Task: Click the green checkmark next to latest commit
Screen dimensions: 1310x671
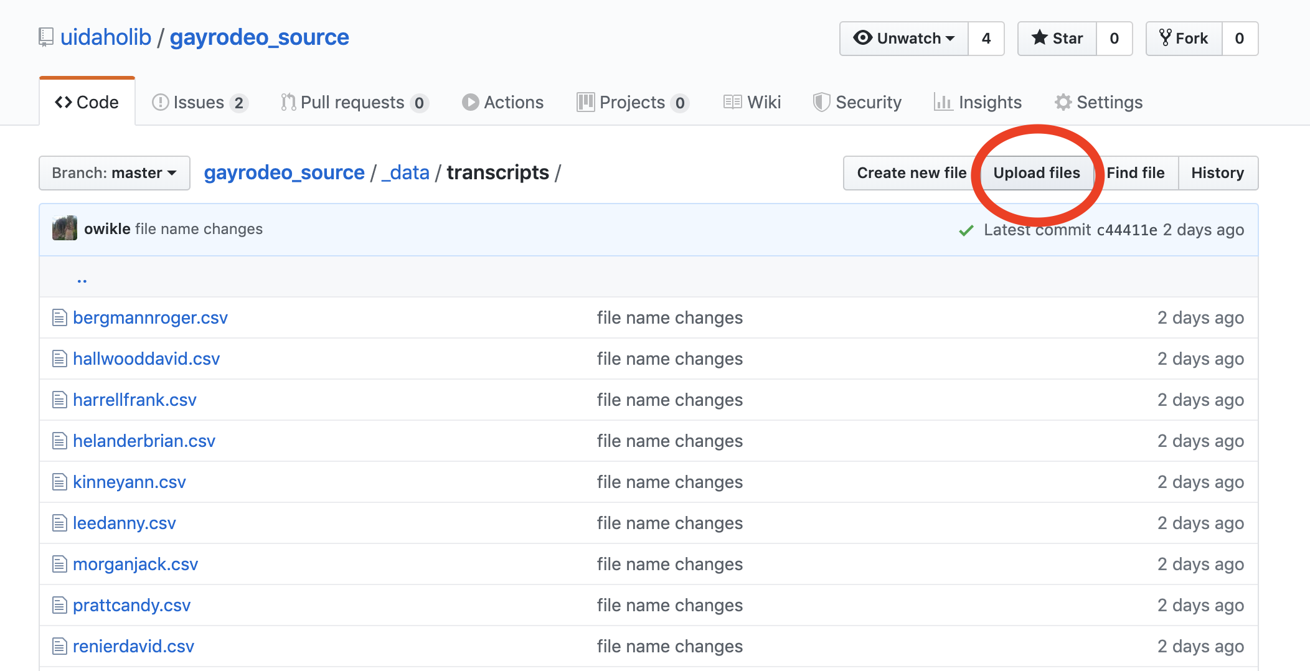Action: [965, 230]
